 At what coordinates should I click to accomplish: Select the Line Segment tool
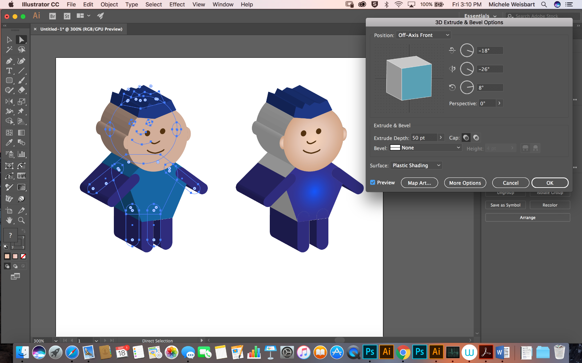click(21, 71)
